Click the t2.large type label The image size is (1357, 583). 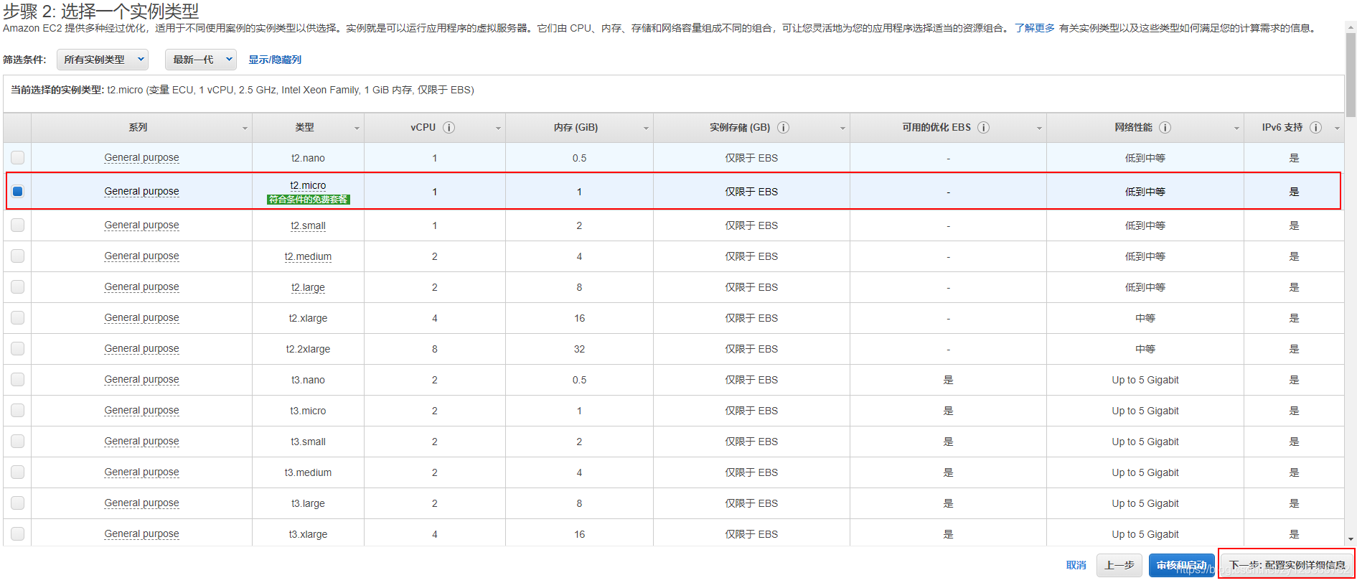(308, 287)
